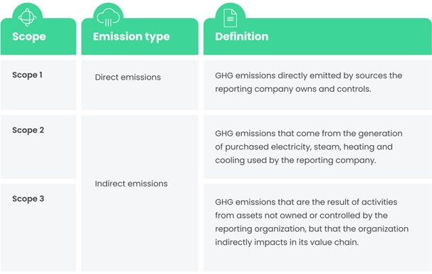432x274 pixels.
Task: Click the Direct emissions cell
Action: pos(128,77)
